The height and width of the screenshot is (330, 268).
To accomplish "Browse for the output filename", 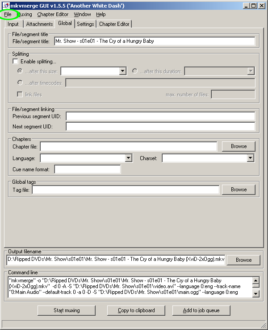I will (x=243, y=260).
